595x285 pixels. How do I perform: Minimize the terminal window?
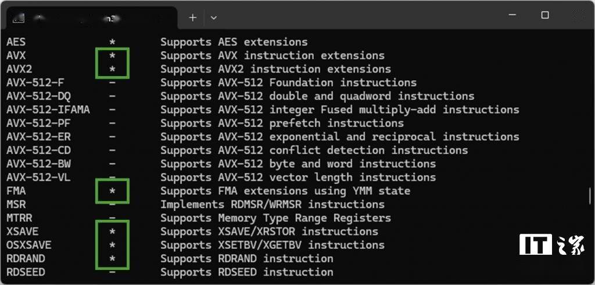[512, 15]
